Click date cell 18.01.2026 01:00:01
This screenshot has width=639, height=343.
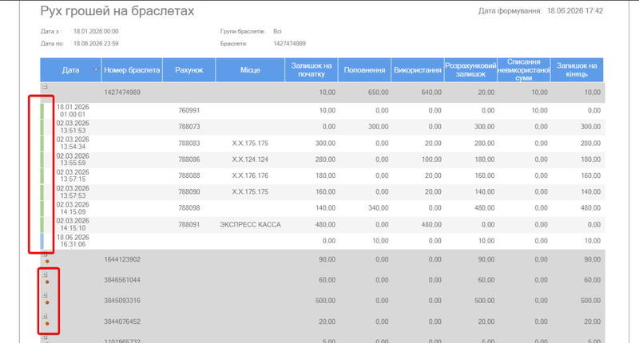[73, 111]
